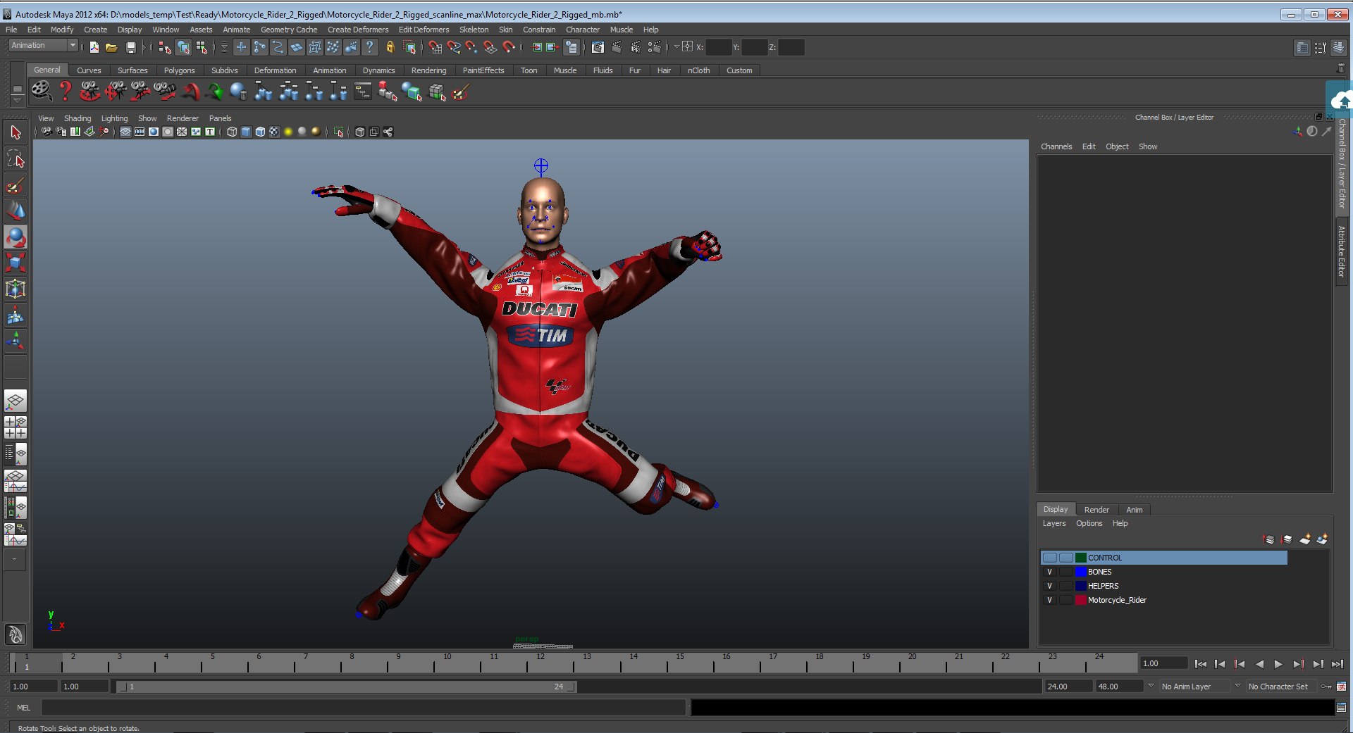This screenshot has height=733, width=1353.
Task: Open the Render View window
Action: (x=598, y=47)
